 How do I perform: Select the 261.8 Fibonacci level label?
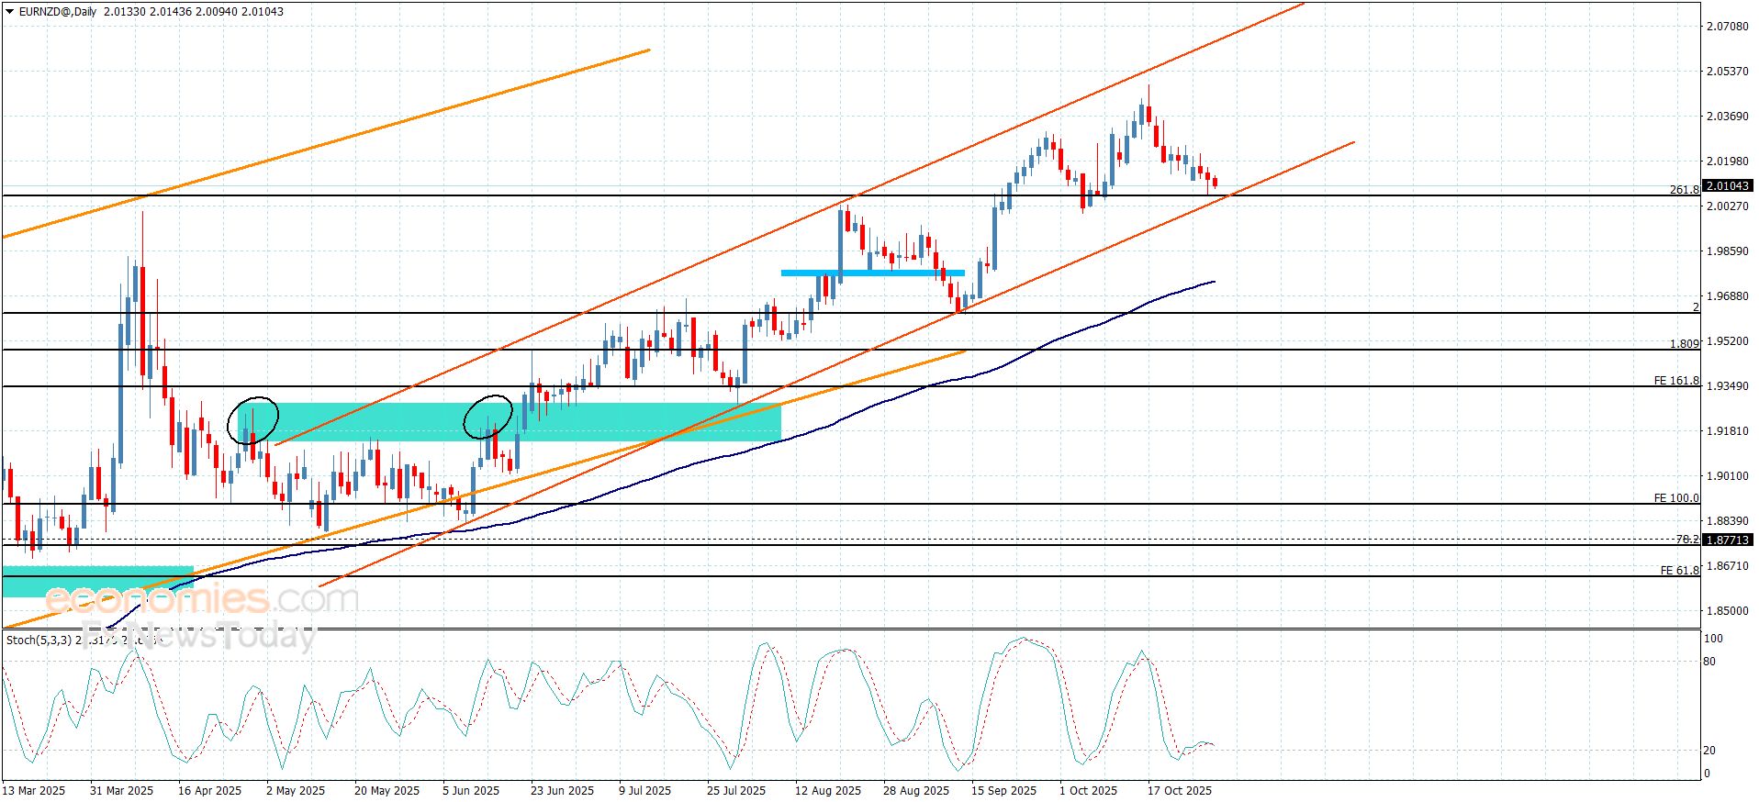click(x=1683, y=190)
